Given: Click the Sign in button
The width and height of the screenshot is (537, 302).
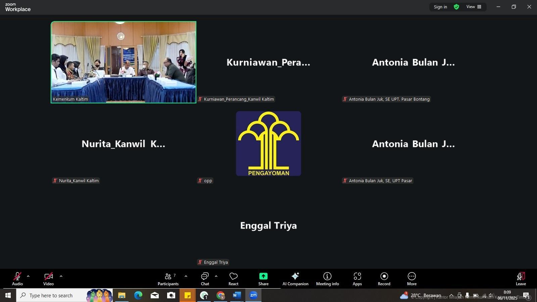Looking at the screenshot, I should pyautogui.click(x=440, y=7).
